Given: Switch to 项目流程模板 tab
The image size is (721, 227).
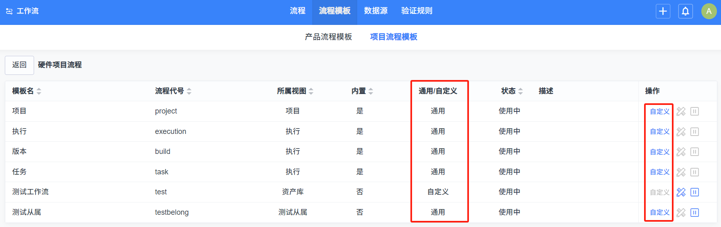Looking at the screenshot, I should click(394, 37).
